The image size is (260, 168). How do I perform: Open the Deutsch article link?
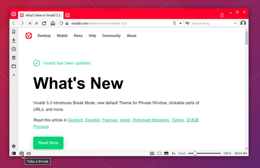pyautogui.click(x=75, y=120)
